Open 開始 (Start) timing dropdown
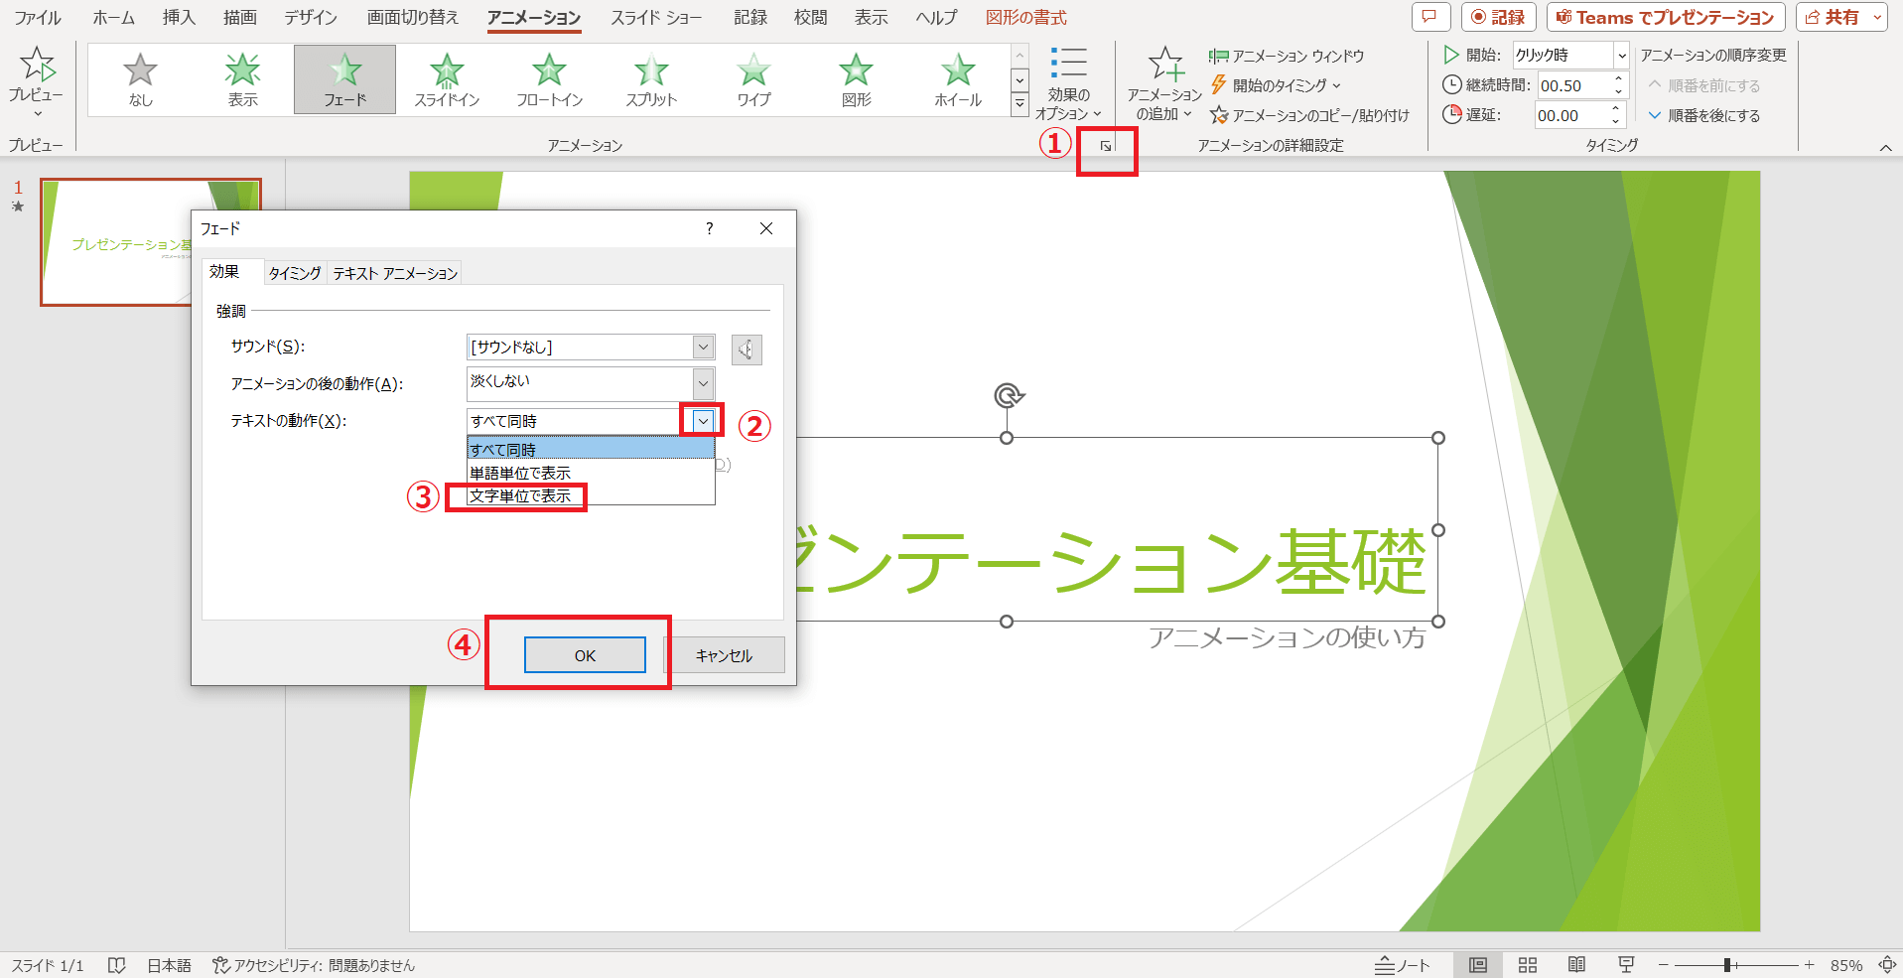Viewport: 1903px width, 978px height. (1621, 56)
